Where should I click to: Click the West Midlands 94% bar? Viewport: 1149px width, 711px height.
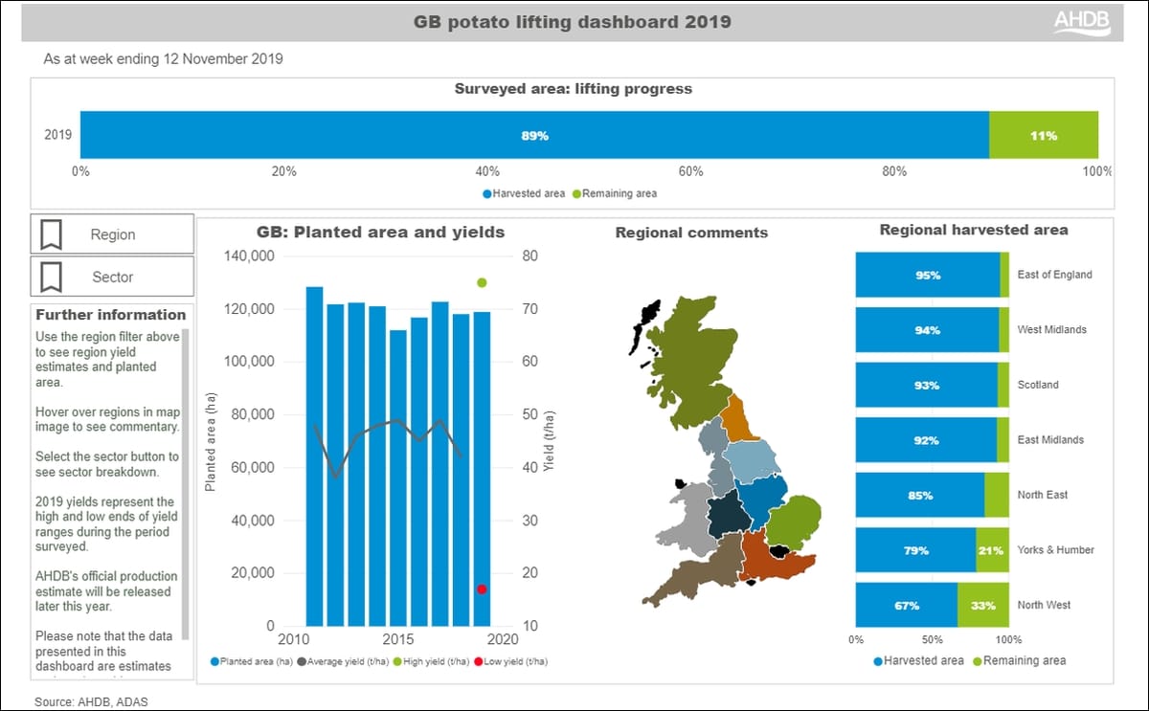927,330
